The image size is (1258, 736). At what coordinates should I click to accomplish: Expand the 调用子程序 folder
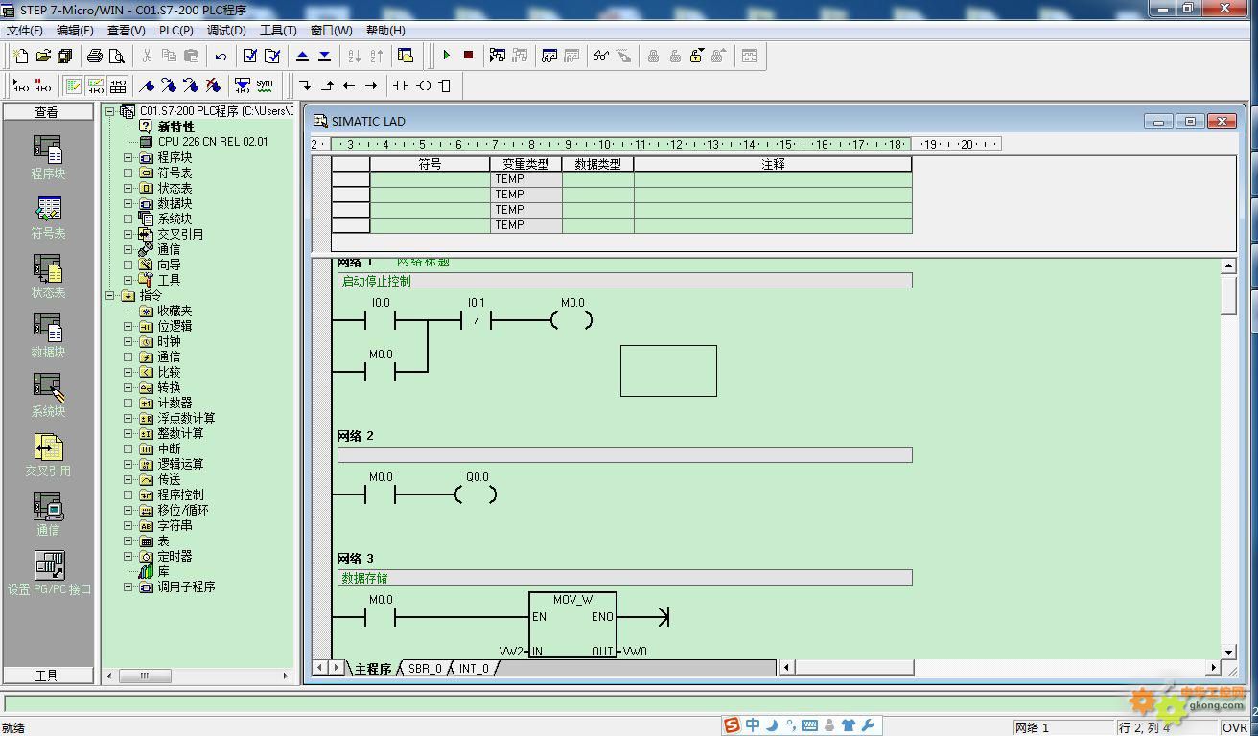[x=128, y=586]
